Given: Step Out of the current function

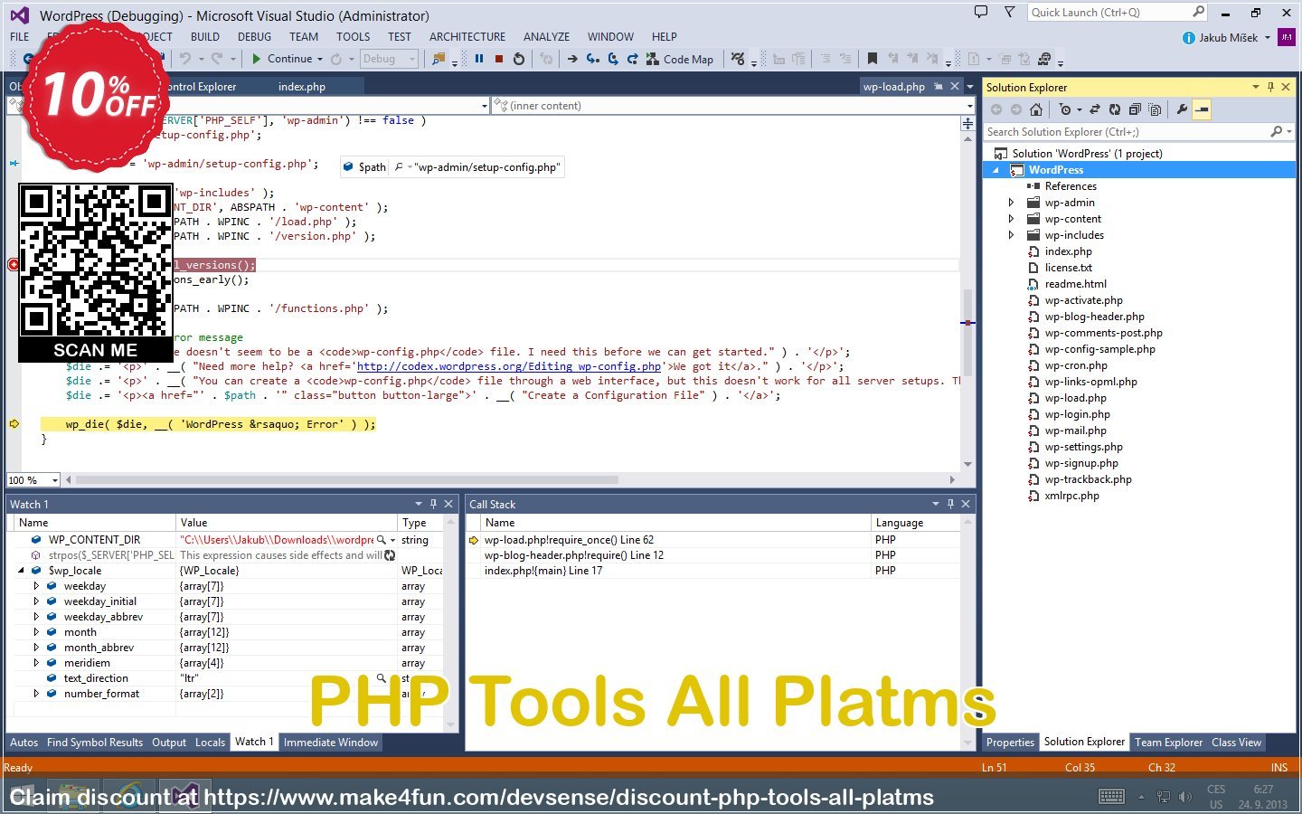Looking at the screenshot, I should point(632,59).
